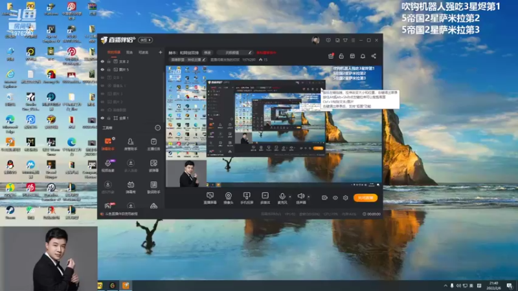518x291 pixels.
Task: Hide the 文本 2 layer
Action: click(x=102, y=61)
